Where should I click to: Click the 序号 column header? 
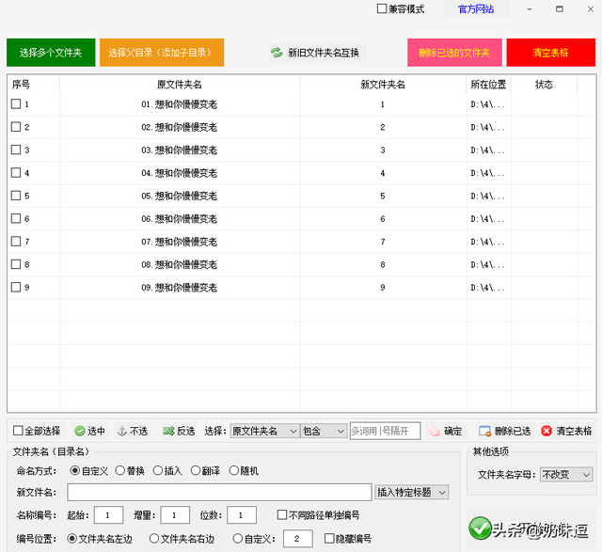tap(34, 85)
